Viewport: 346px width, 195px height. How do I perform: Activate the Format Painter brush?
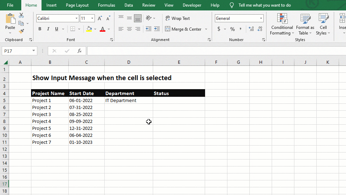(21, 31)
